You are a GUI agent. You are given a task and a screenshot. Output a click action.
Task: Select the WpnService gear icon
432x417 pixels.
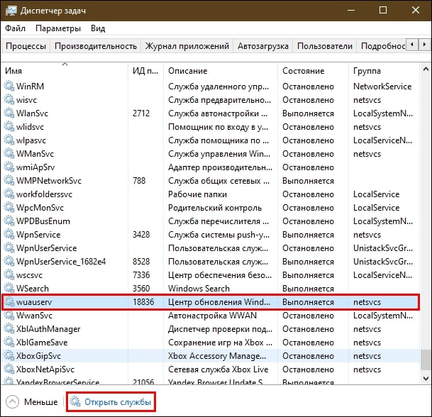[9, 235]
